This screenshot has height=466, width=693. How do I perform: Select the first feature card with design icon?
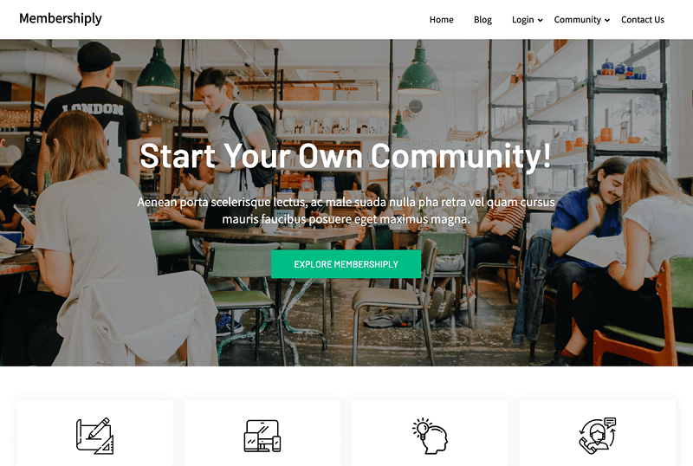coord(94,433)
